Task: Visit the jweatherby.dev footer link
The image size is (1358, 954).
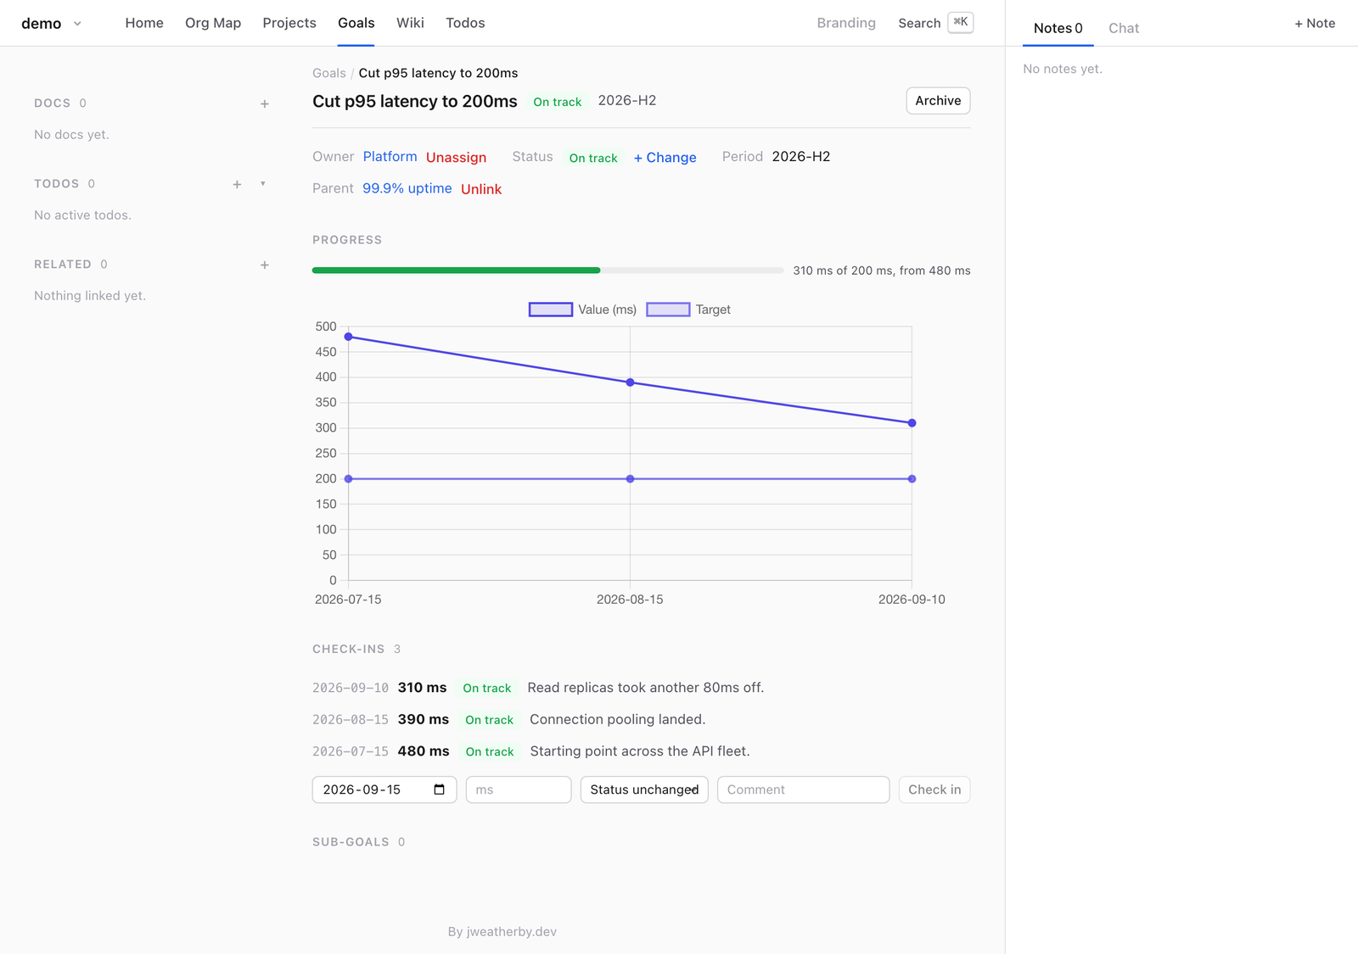Action: click(512, 932)
